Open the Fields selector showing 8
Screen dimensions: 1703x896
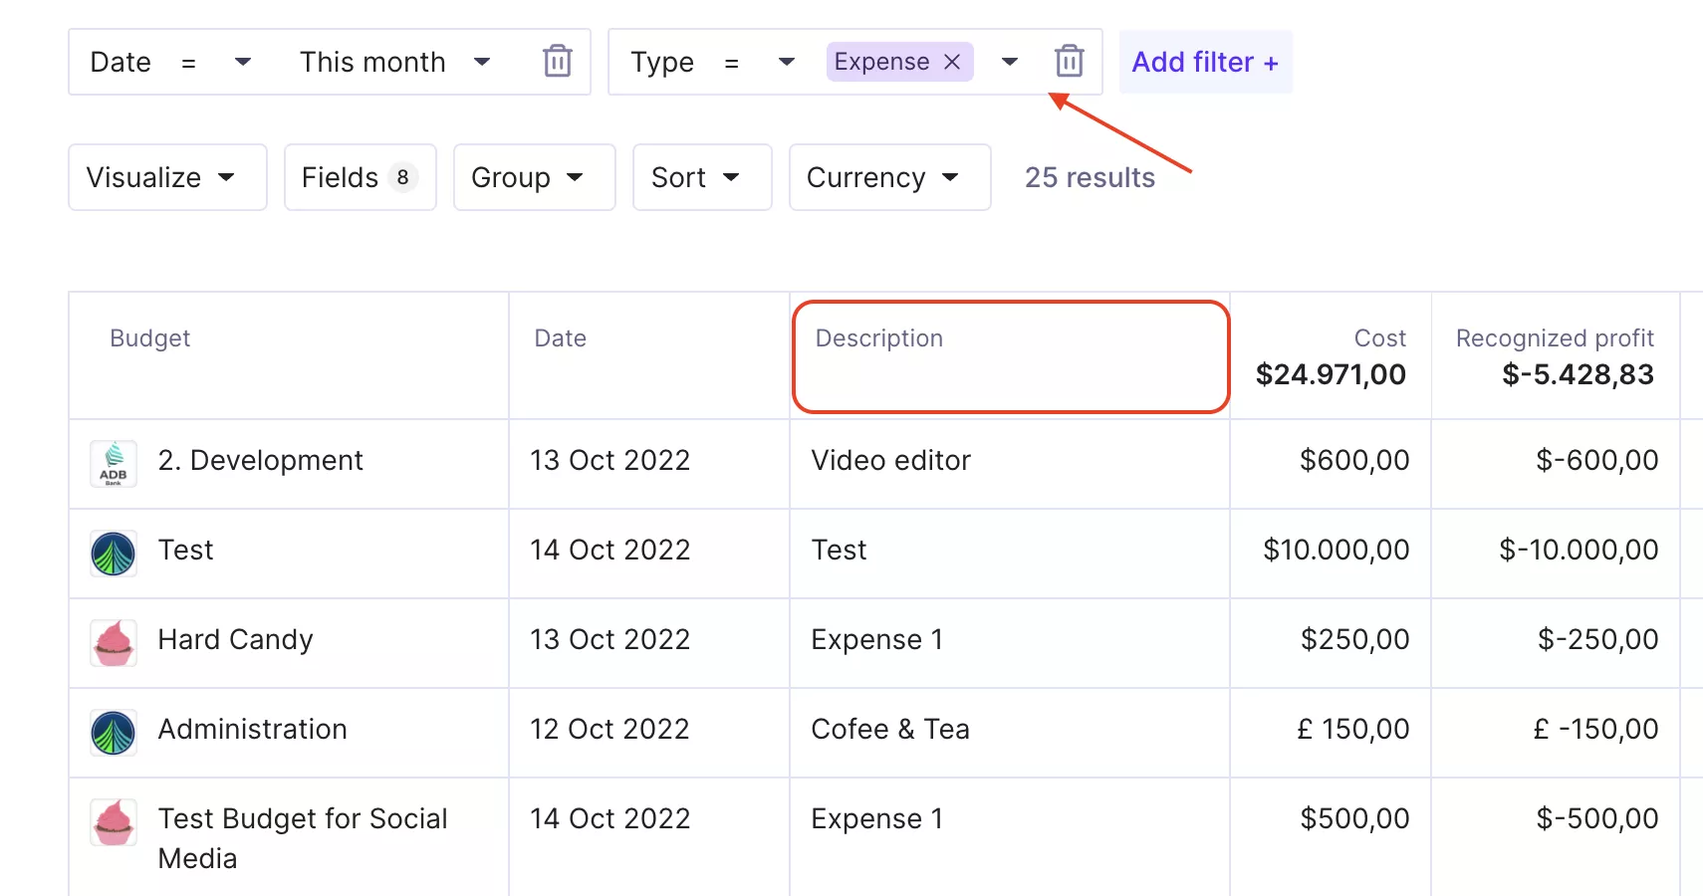360,177
